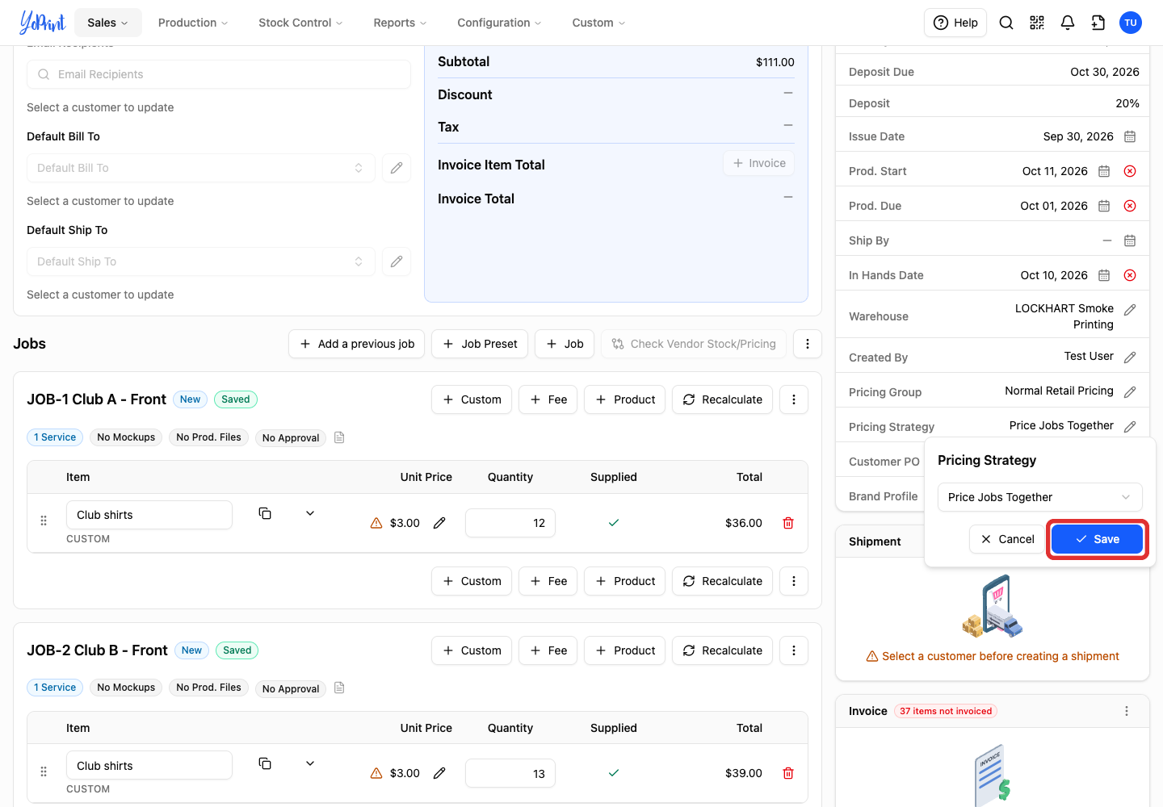Edit the Pricing Group pencil icon

click(1130, 392)
